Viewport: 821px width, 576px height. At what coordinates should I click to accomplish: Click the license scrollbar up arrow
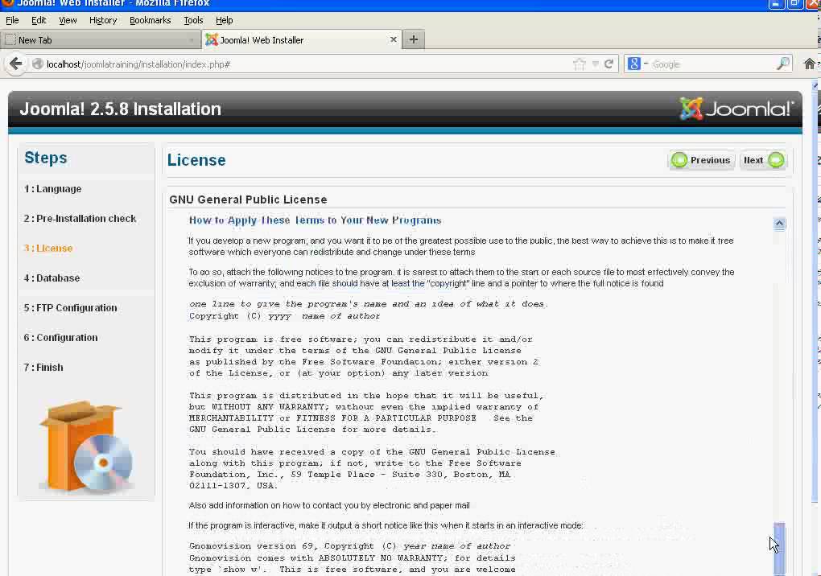tap(779, 224)
